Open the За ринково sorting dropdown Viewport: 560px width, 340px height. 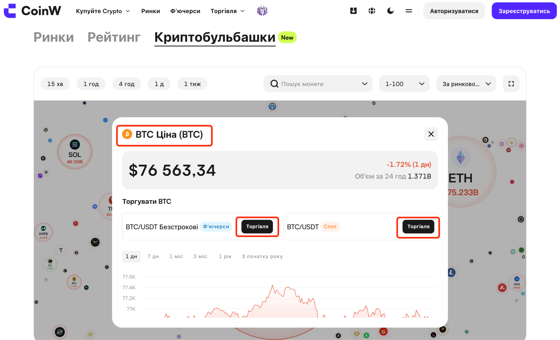466,84
